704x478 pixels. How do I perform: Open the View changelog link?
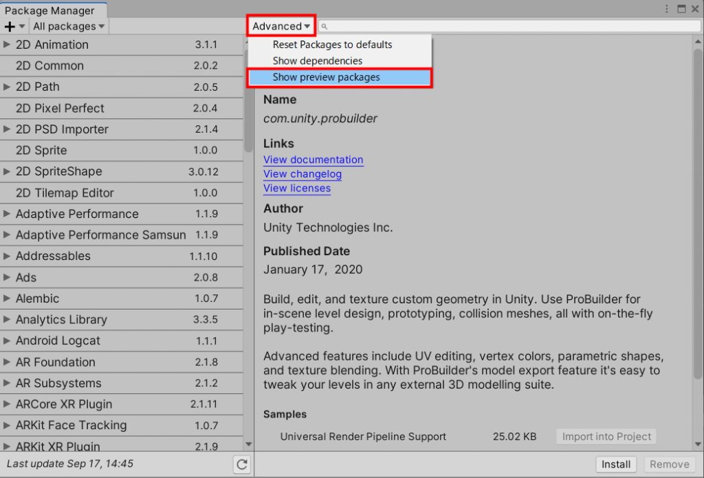click(x=302, y=174)
